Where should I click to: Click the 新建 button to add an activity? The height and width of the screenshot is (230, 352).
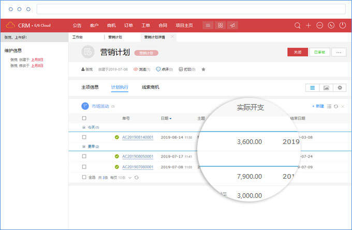click(x=318, y=106)
